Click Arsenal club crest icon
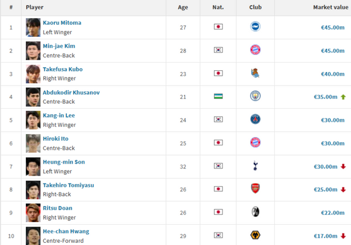This screenshot has height=245, width=351. (x=255, y=189)
